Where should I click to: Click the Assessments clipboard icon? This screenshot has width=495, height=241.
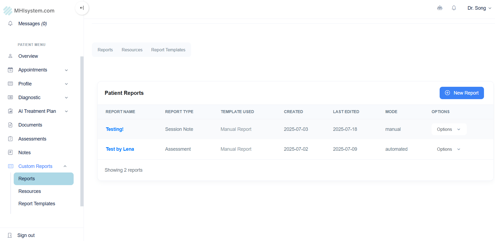click(x=10, y=139)
